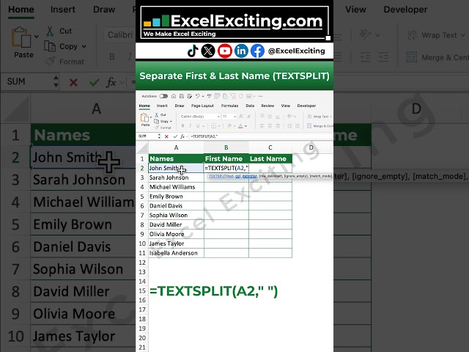Viewport: 469px width, 352px height.
Task: Expand the Font Color dropdown arrow
Action: click(246, 126)
